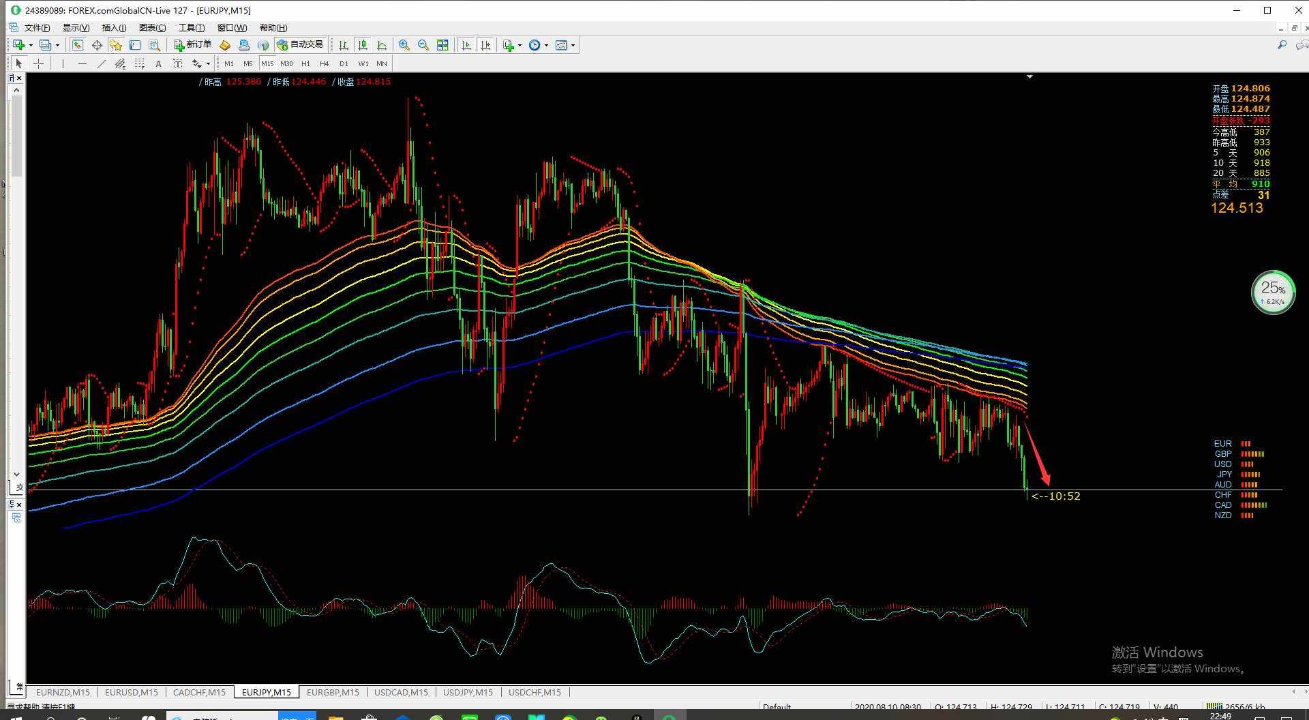This screenshot has height=720, width=1309.
Task: Expand the Profiles dropdown arrow
Action: click(x=57, y=46)
